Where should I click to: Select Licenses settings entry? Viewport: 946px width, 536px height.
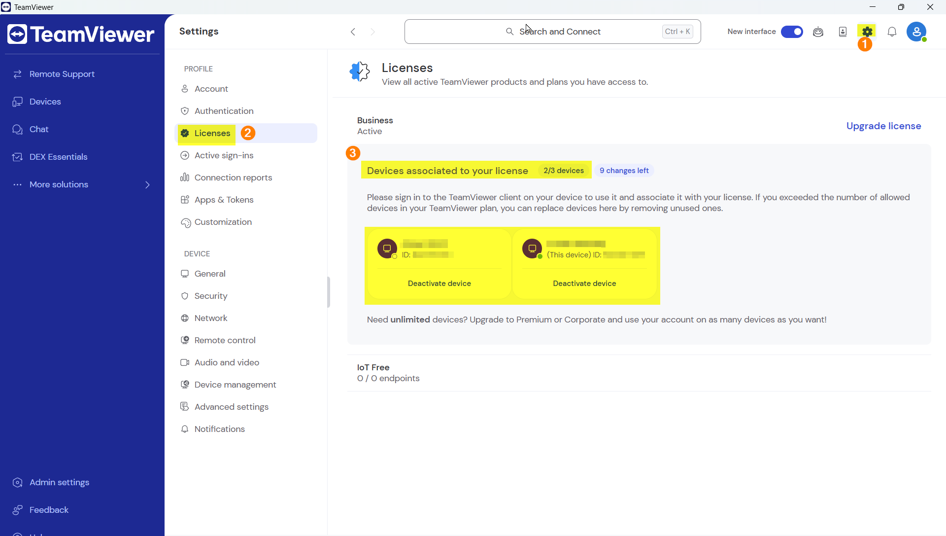(x=246, y=133)
